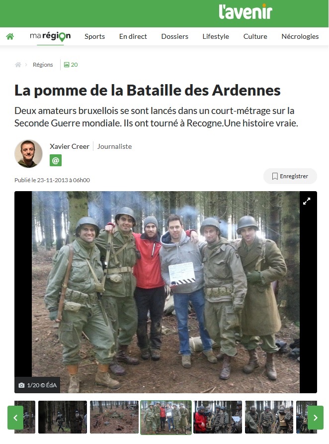This screenshot has height=444, width=329.
Task: Open the green home icon in navbar
Action: [x=10, y=36]
